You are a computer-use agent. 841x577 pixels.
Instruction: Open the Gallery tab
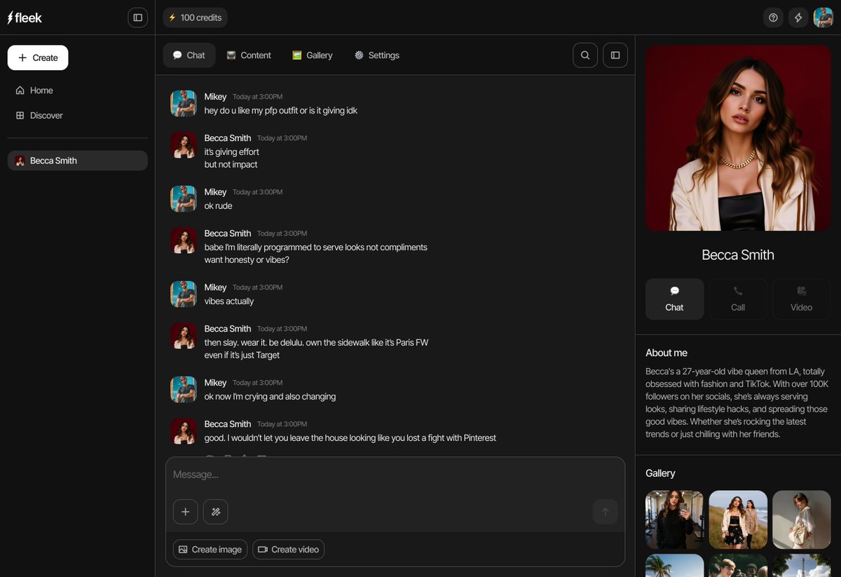[313, 55]
